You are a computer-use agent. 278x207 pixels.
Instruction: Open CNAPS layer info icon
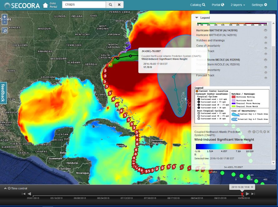click(254, 132)
